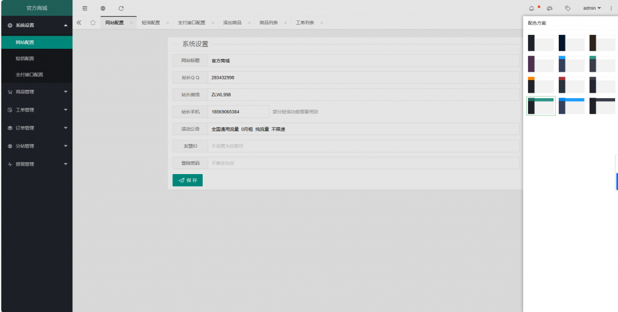
Task: Click the 登陆密码 input field
Action: click(x=363, y=163)
